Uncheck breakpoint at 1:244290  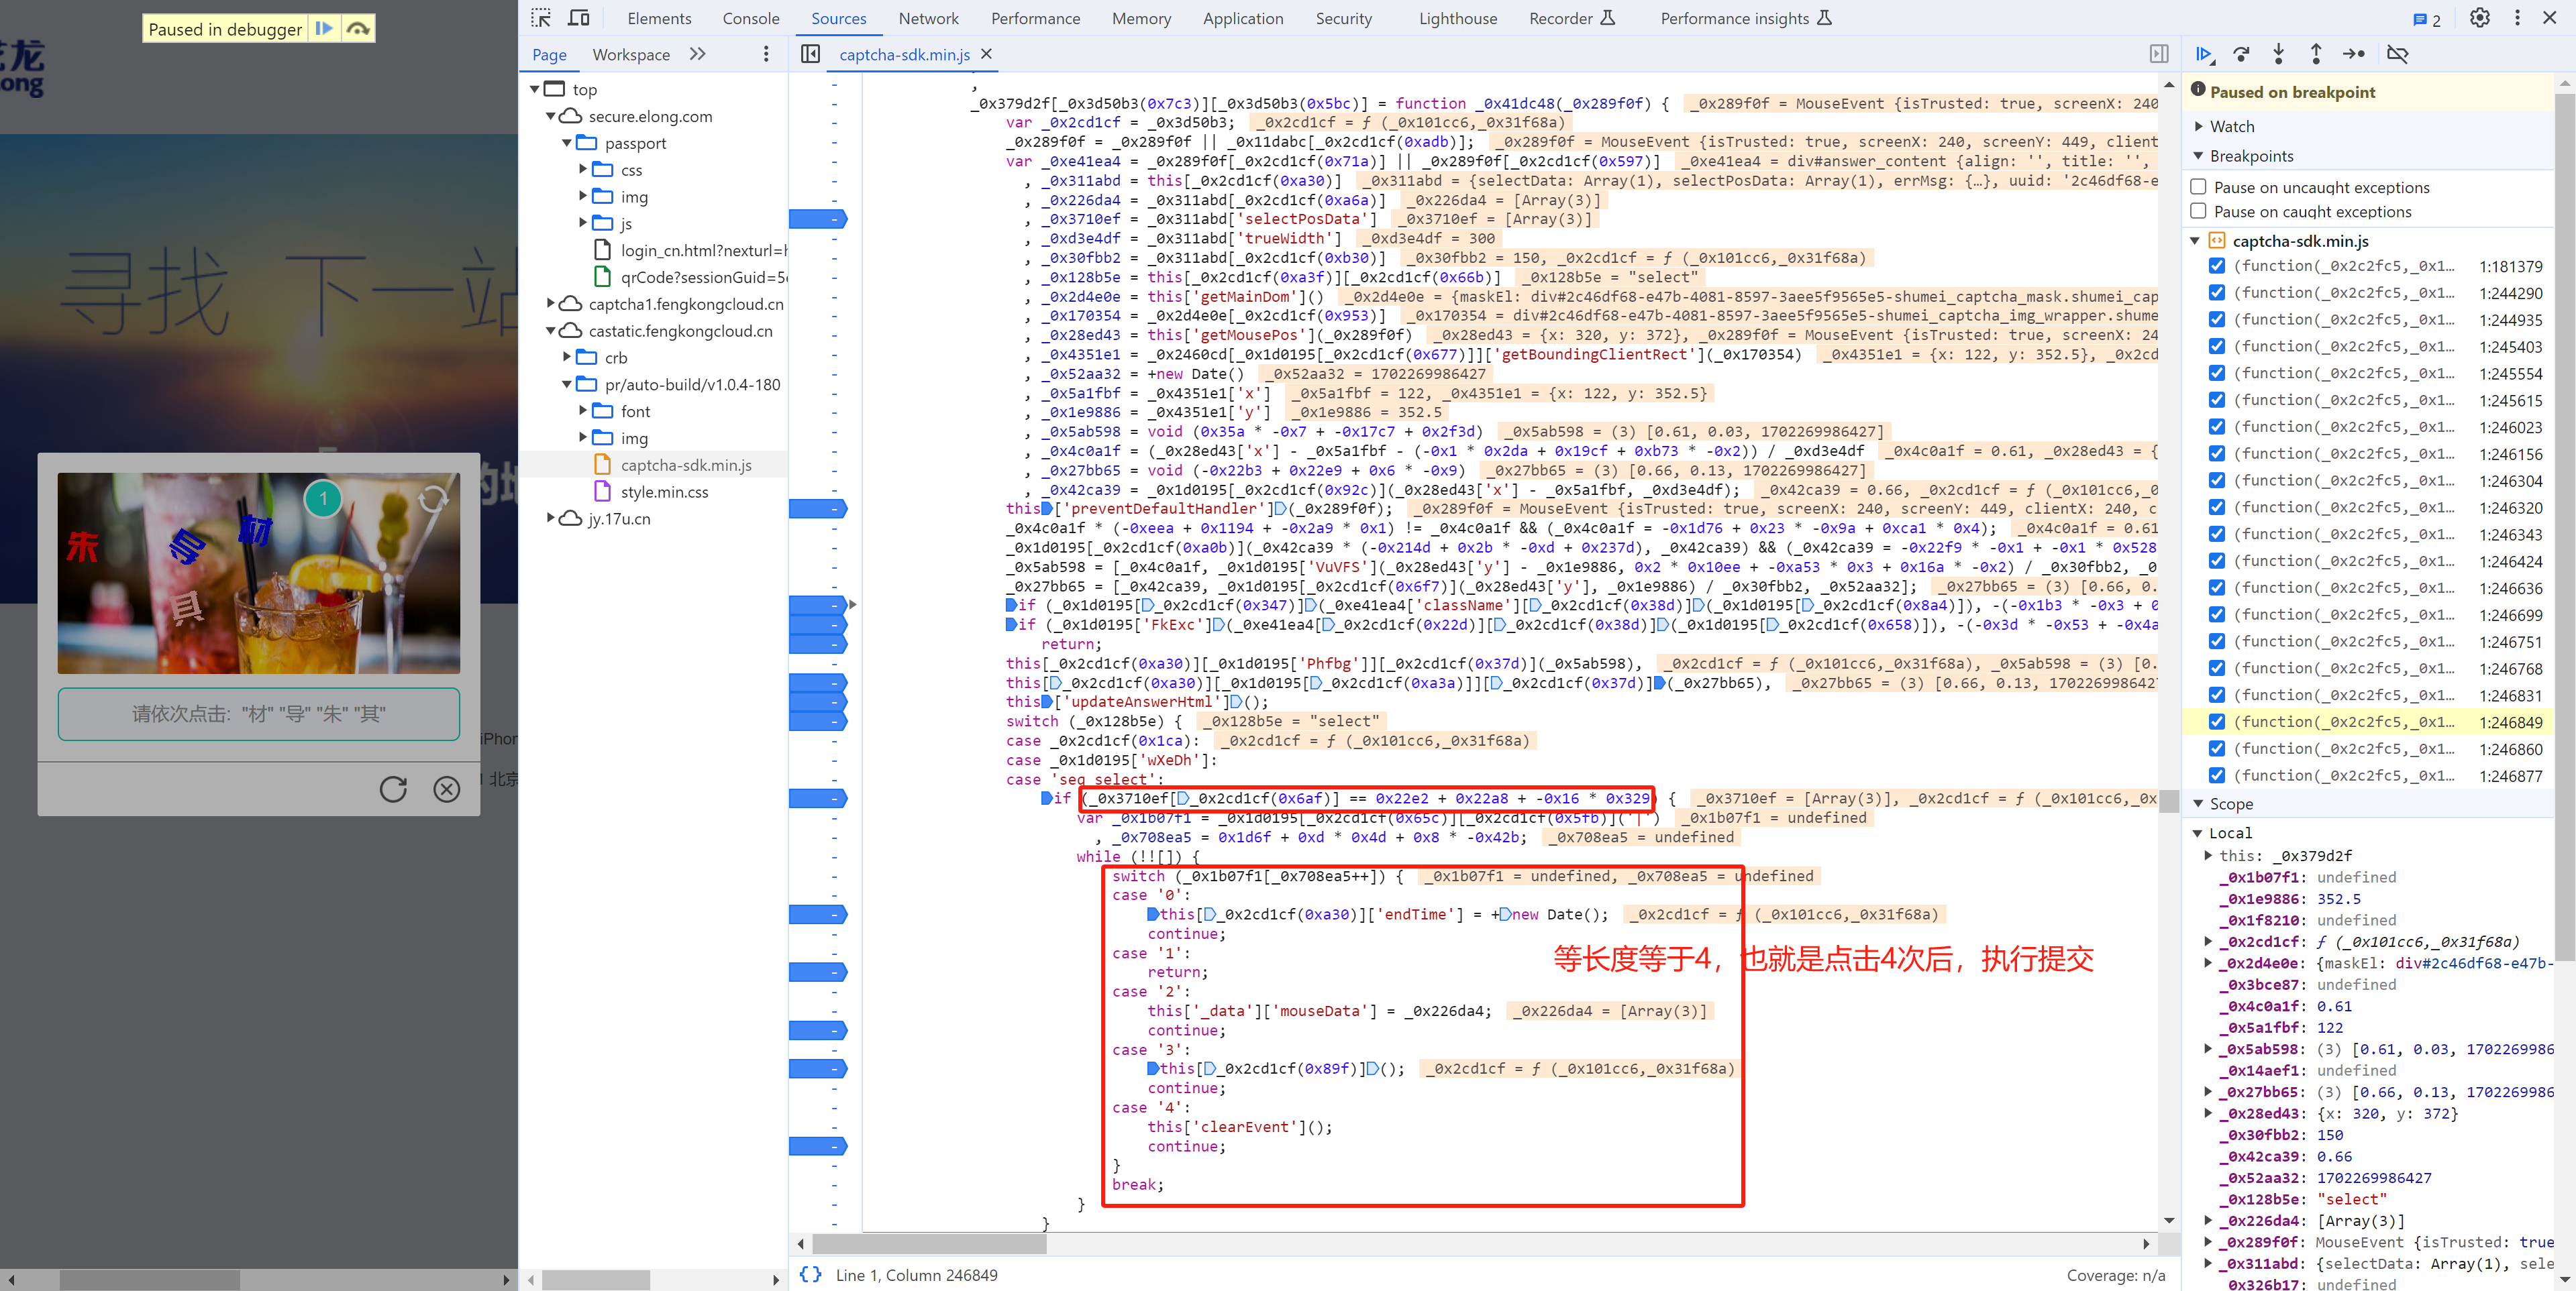(x=2217, y=293)
